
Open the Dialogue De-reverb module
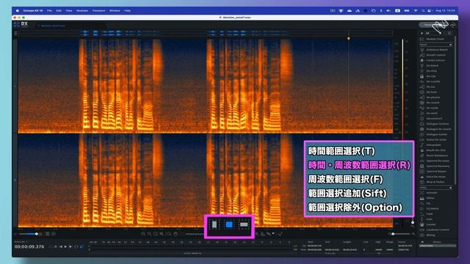click(x=438, y=129)
